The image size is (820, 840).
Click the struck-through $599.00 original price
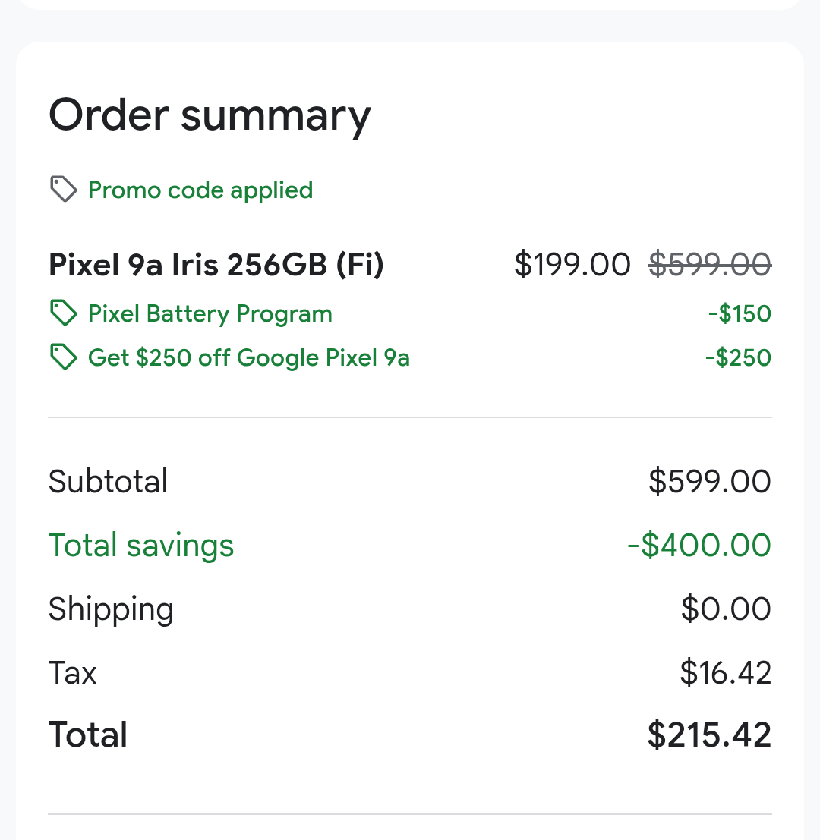coord(710,265)
